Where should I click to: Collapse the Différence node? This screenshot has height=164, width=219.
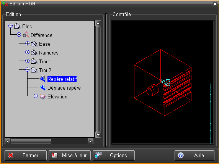coord(19,34)
